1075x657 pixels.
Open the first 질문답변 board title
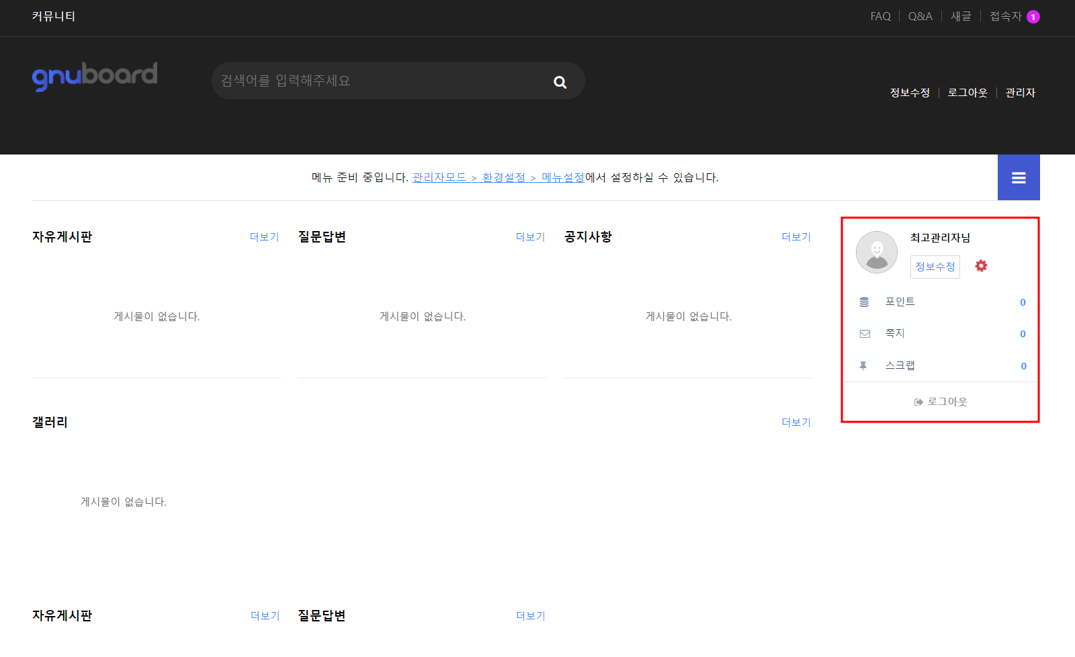point(322,237)
